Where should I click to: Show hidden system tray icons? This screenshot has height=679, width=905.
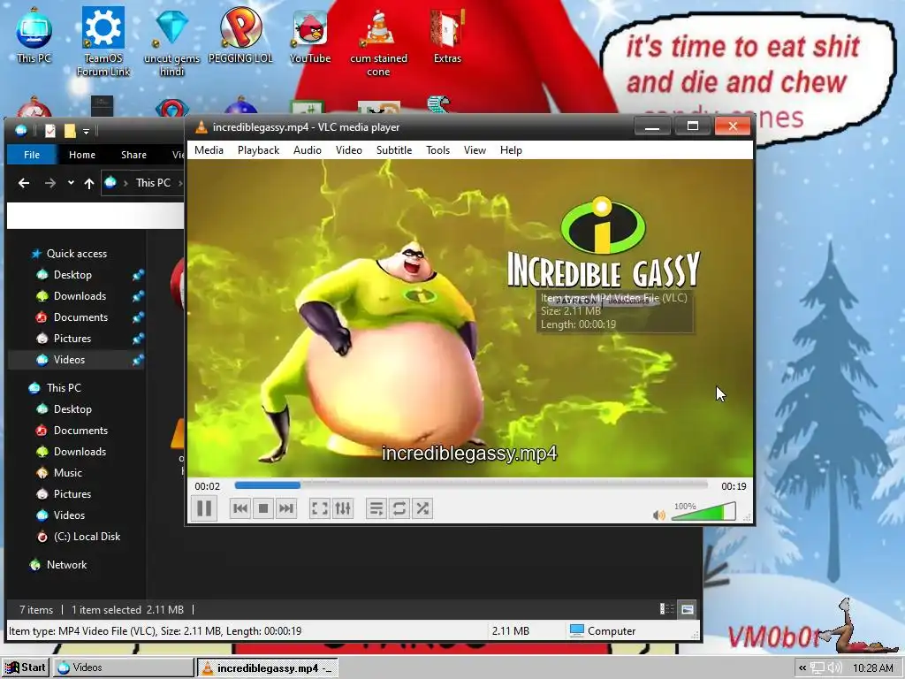(802, 668)
